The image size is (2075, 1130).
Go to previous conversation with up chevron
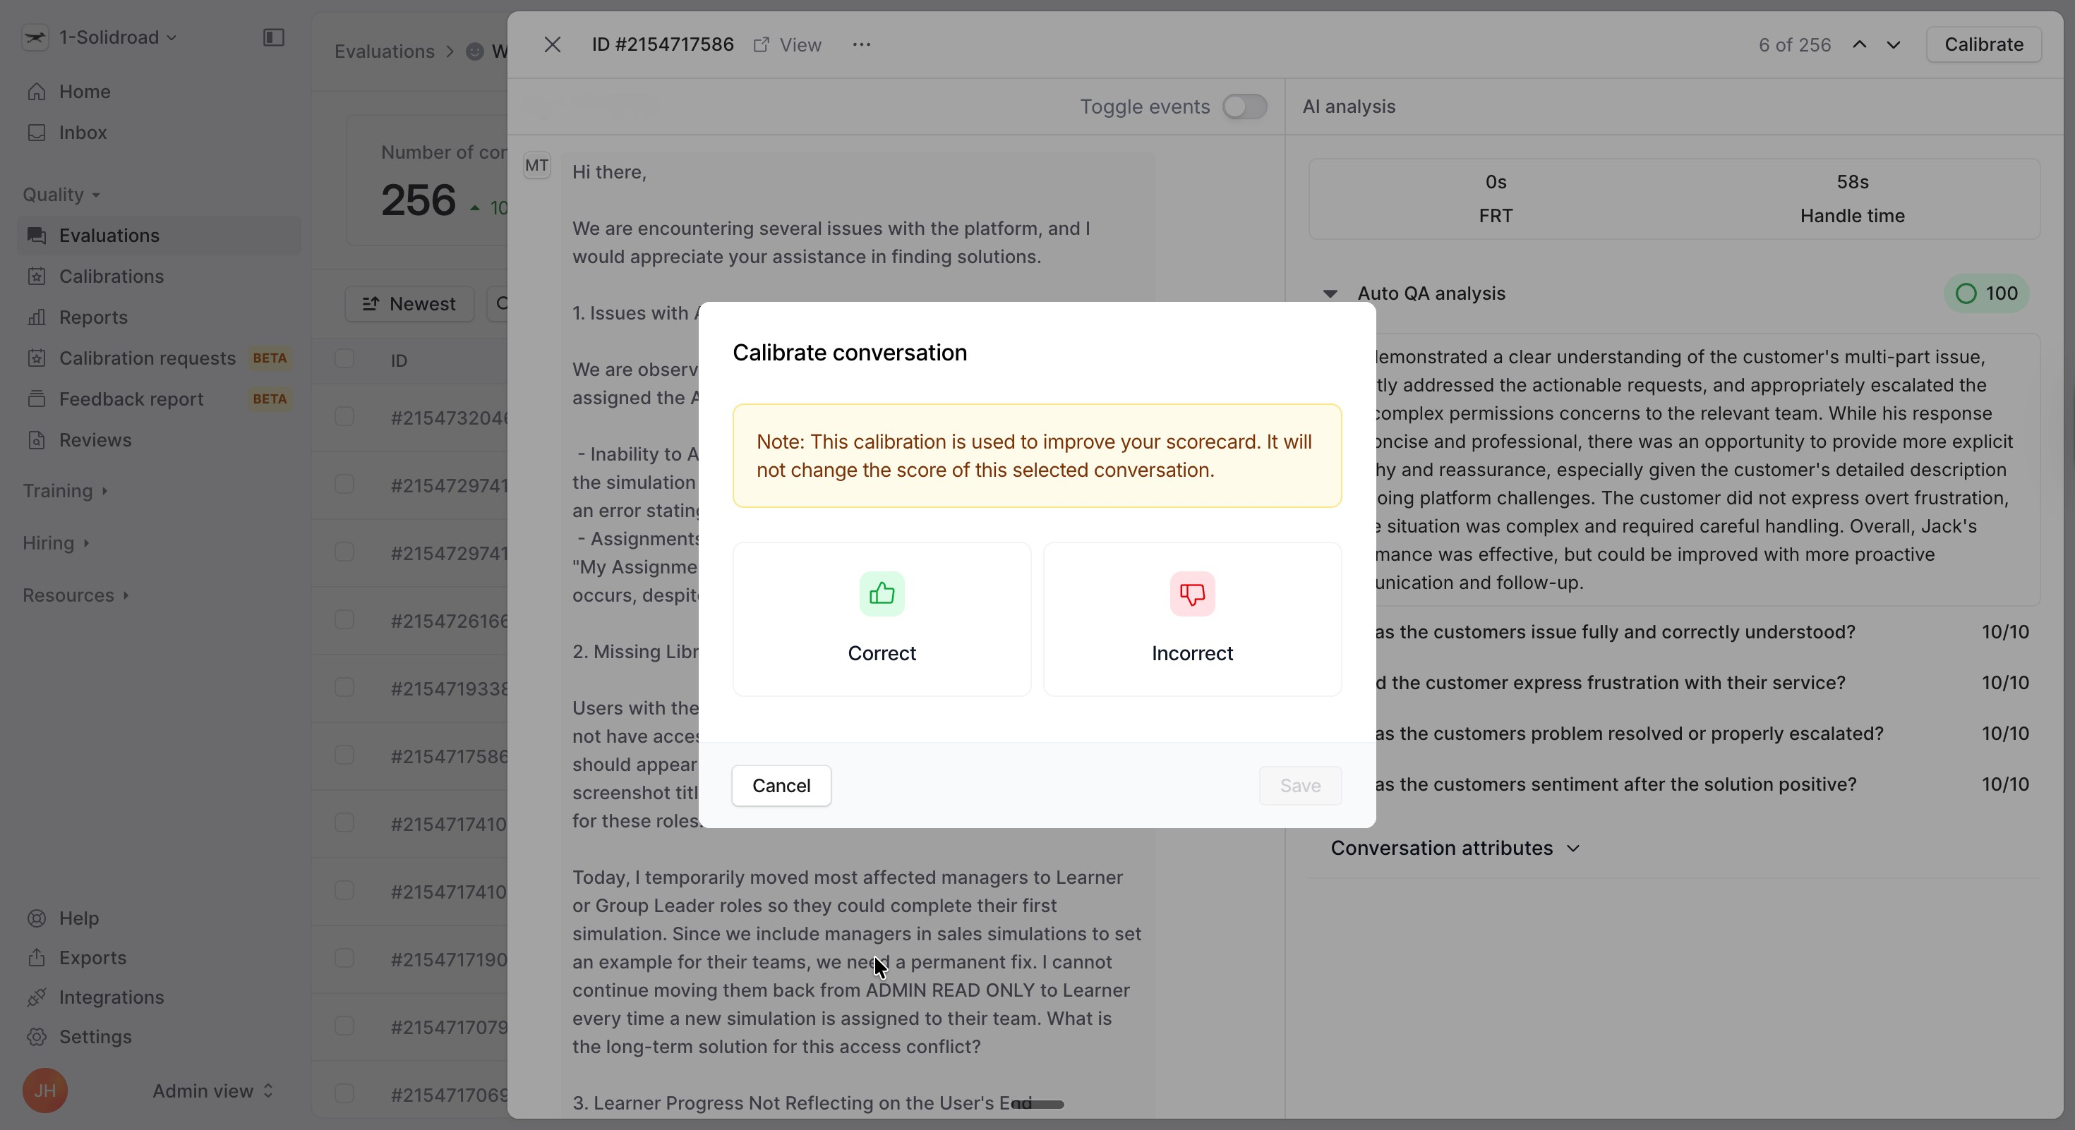(1859, 44)
